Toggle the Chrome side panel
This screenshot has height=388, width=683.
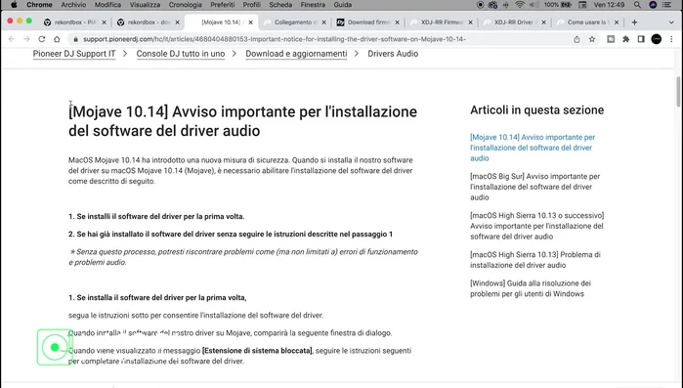(641, 39)
